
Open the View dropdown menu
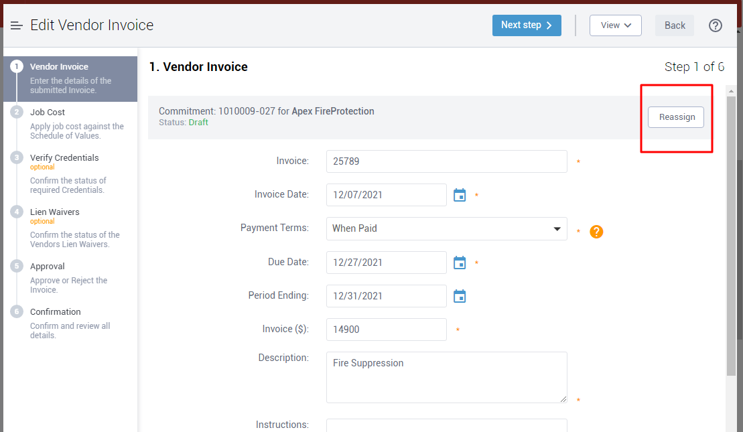click(x=615, y=25)
